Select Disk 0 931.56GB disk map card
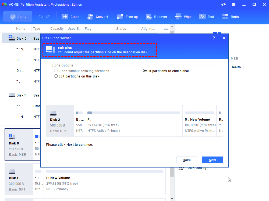The image size is (269, 201). (19, 144)
